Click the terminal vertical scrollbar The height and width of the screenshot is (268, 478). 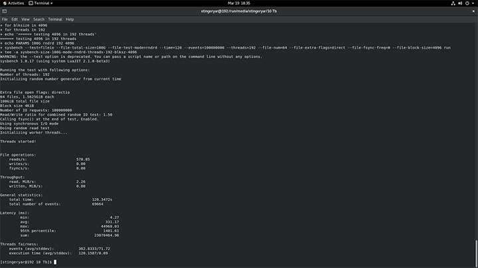[475, 251]
